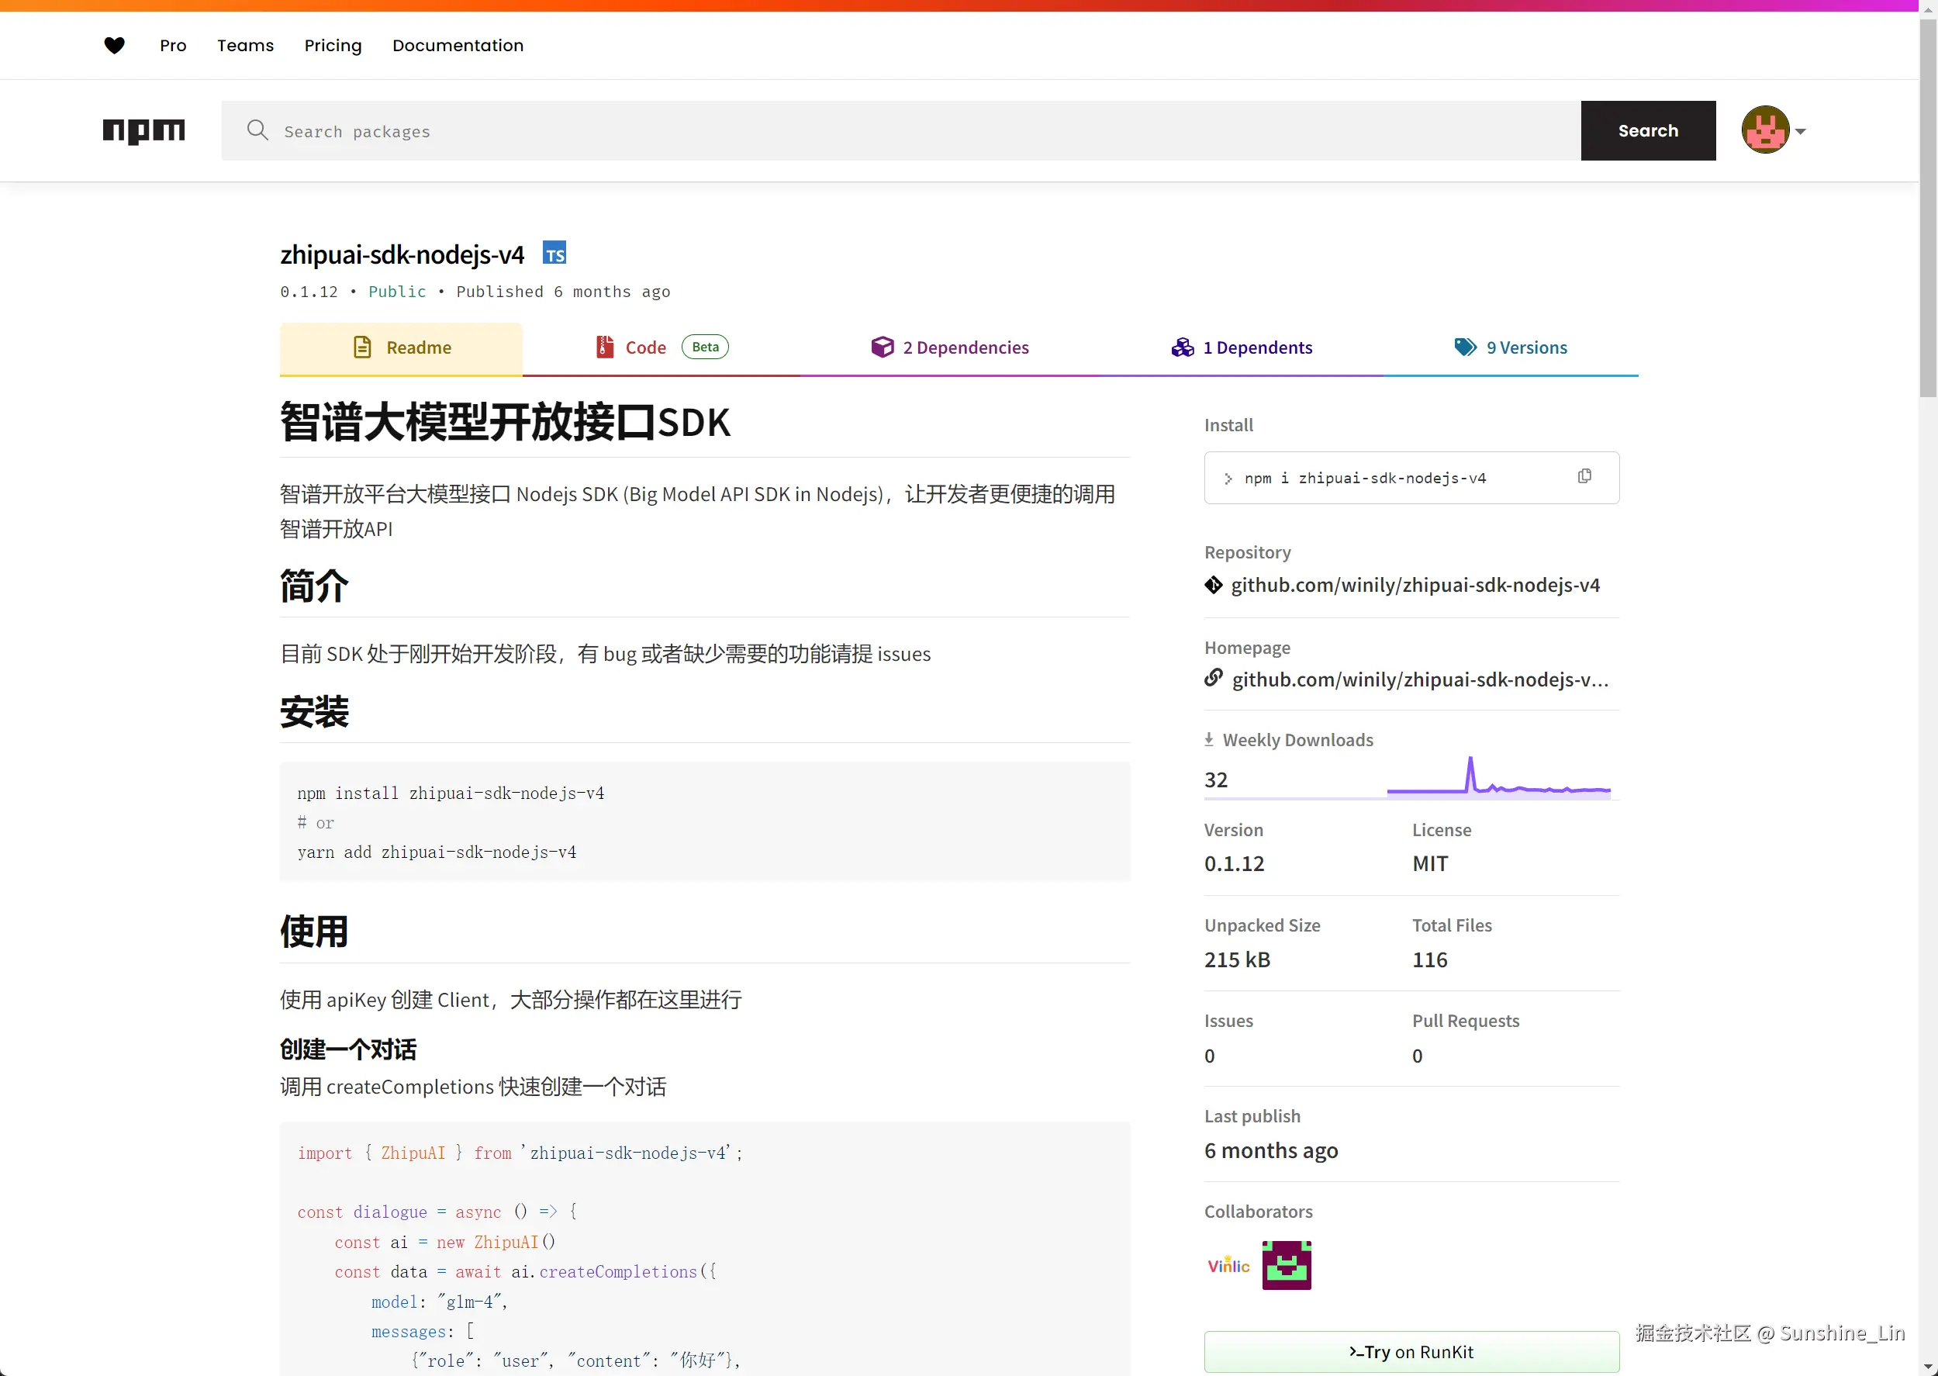The image size is (1938, 1376).
Task: Click Try on RunKit button
Action: click(x=1411, y=1351)
